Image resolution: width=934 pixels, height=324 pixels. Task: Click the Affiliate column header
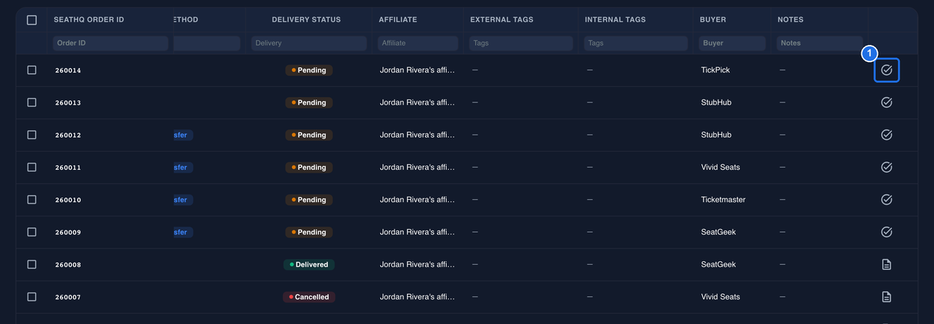point(398,19)
